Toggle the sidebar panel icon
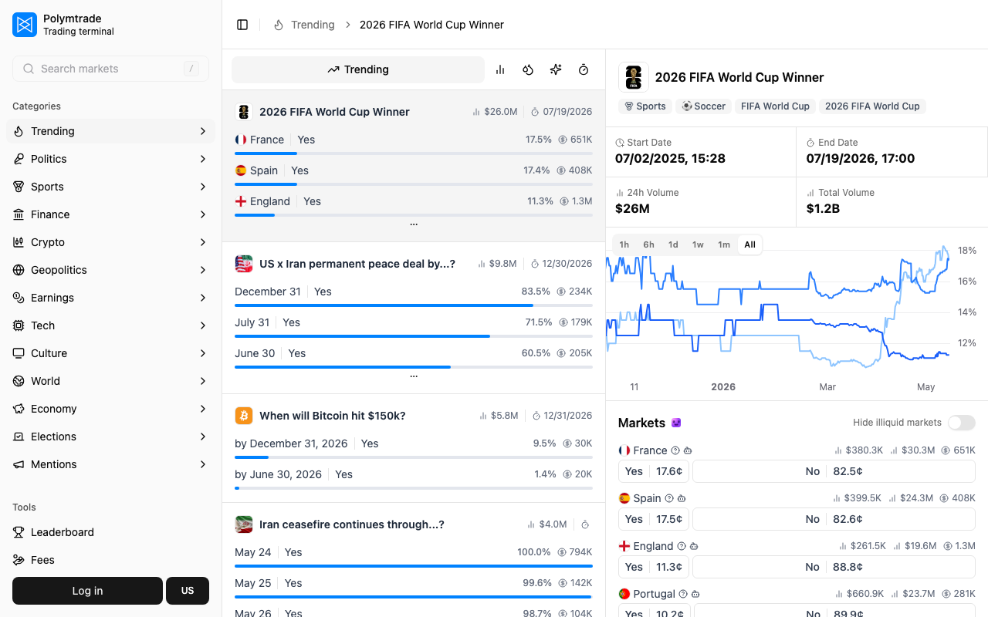 pos(242,25)
